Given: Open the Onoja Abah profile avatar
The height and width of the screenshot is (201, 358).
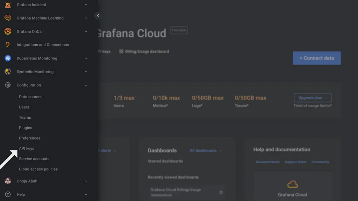Looking at the screenshot, I should pos(8,181).
